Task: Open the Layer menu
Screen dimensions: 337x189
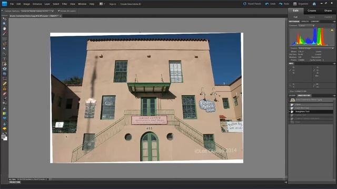Action: point(47,4)
